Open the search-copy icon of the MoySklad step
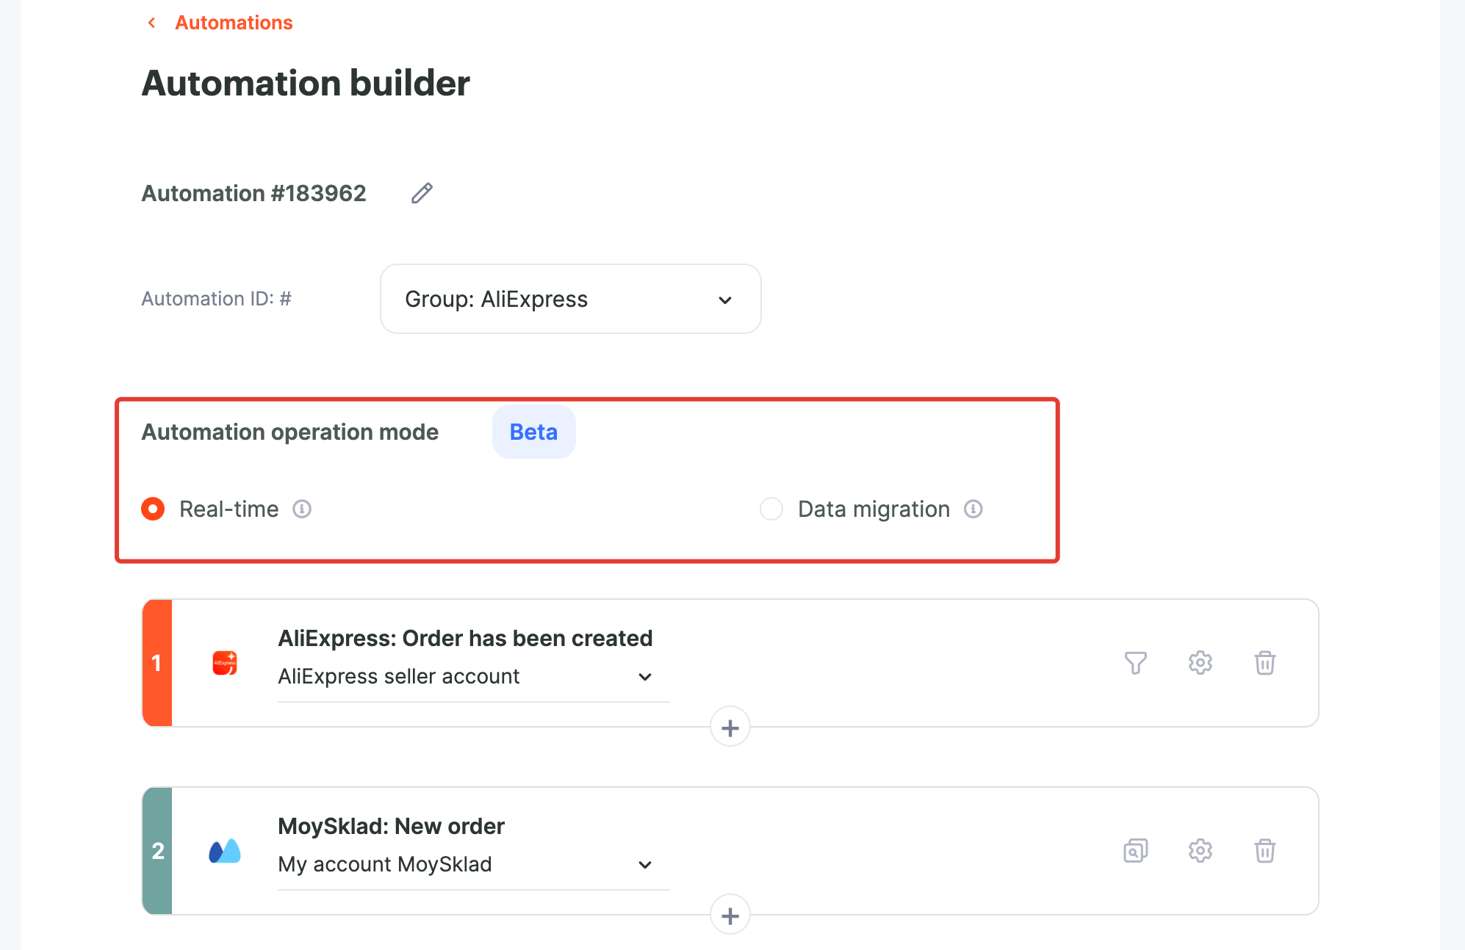The width and height of the screenshot is (1465, 950). click(1136, 851)
